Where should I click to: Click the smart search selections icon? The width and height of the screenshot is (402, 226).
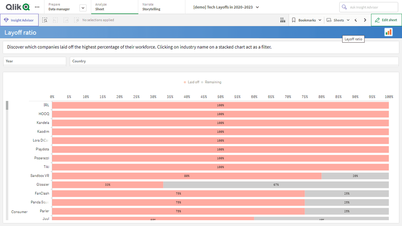[45, 20]
